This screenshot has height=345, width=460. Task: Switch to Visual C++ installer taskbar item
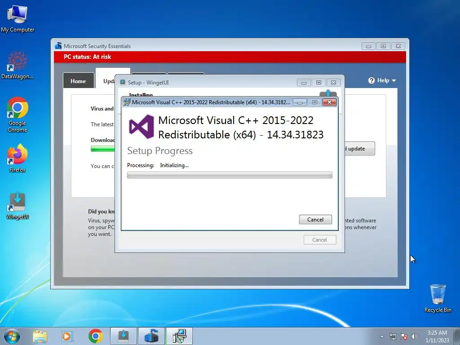pos(179,336)
